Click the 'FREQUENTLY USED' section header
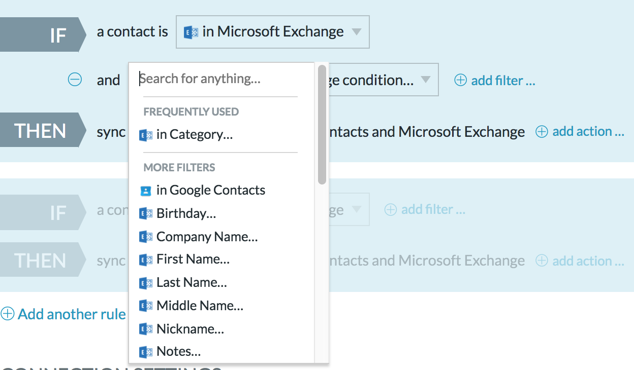This screenshot has width=634, height=370. [x=191, y=112]
